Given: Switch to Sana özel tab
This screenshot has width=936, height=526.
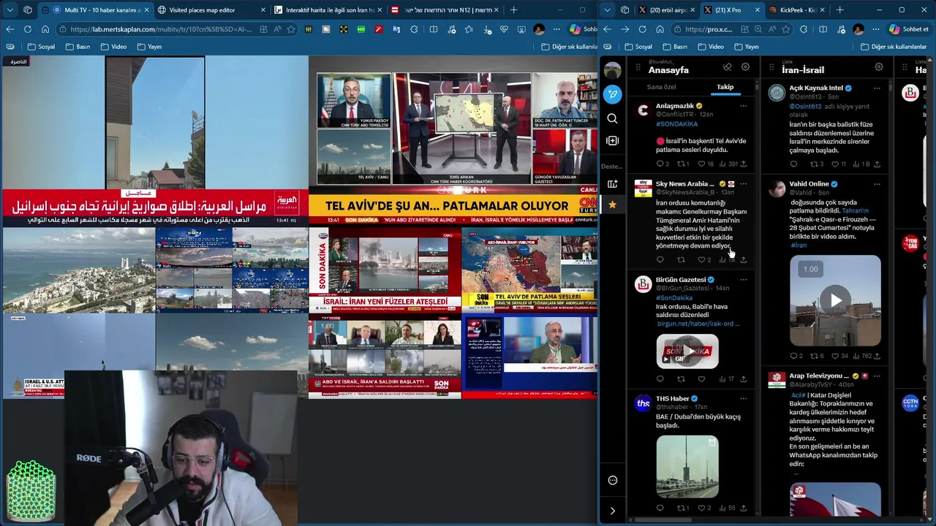Looking at the screenshot, I should (x=661, y=87).
